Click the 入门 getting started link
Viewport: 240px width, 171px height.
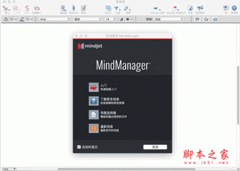click(104, 85)
